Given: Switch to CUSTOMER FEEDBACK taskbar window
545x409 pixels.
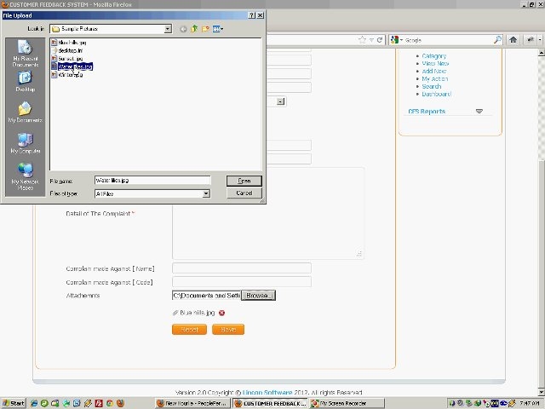Looking at the screenshot, I should [x=270, y=403].
